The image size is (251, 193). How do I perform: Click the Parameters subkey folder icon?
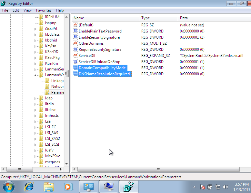pyautogui.click(x=47, y=92)
